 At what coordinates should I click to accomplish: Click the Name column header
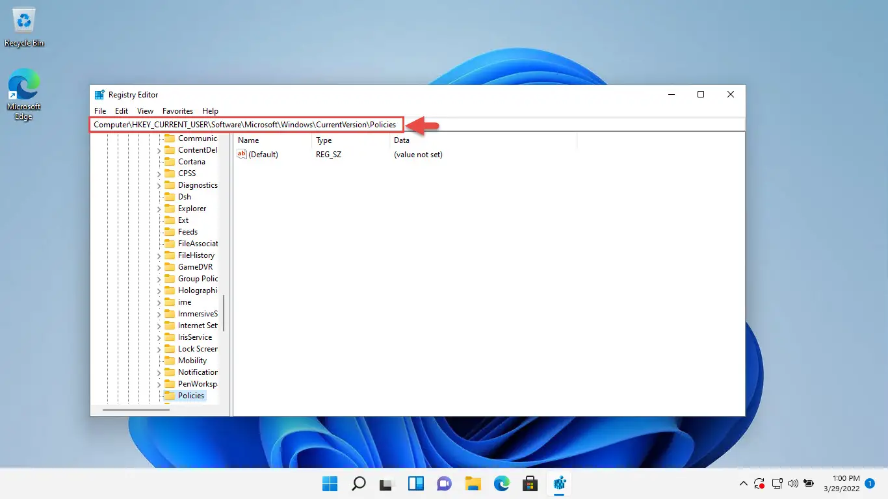click(x=273, y=140)
